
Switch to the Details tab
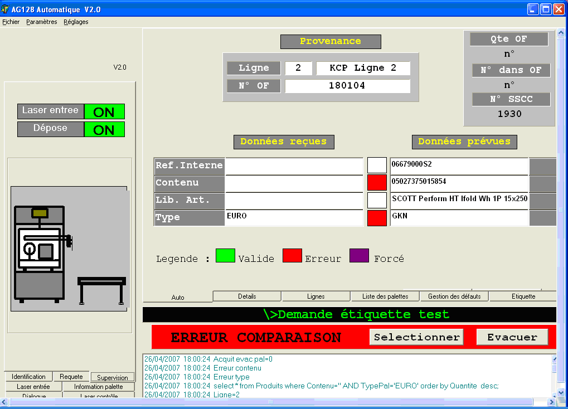(x=247, y=296)
